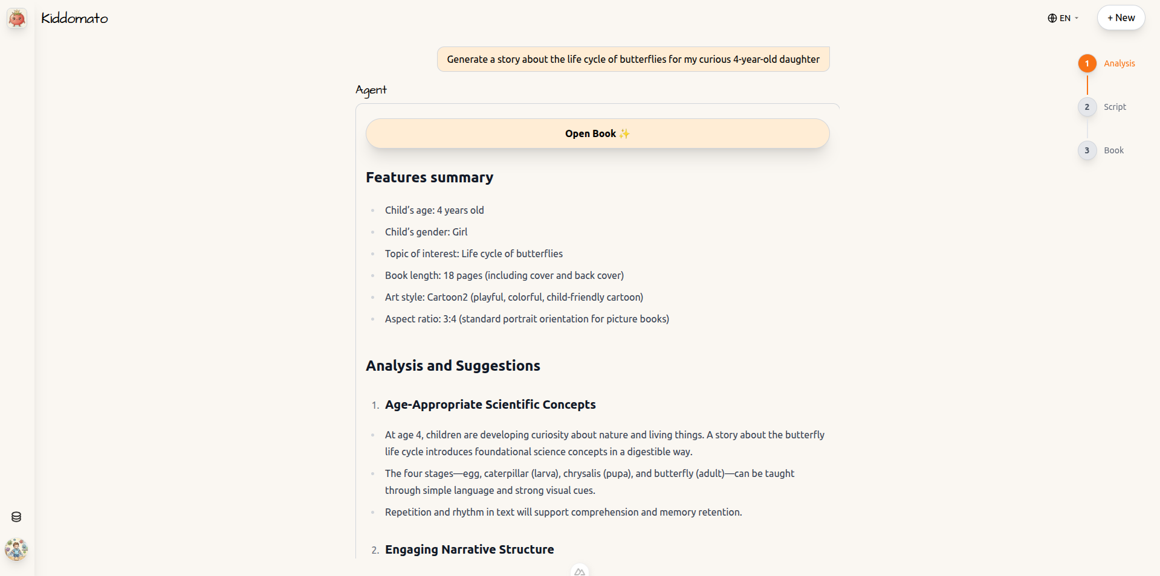The image size is (1160, 576).
Task: Click the Kiddomato tomato logo icon
Action: pos(16,18)
